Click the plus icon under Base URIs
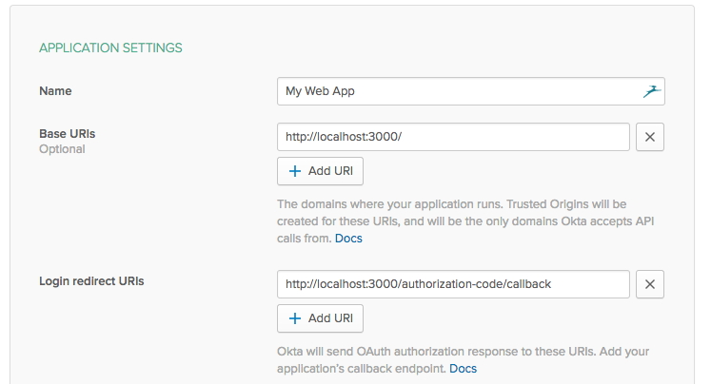 pos(295,171)
